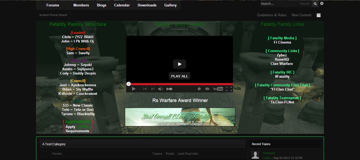Open the Members tab
Image resolution: width=360 pixels, height=160 pixels.
81,5
